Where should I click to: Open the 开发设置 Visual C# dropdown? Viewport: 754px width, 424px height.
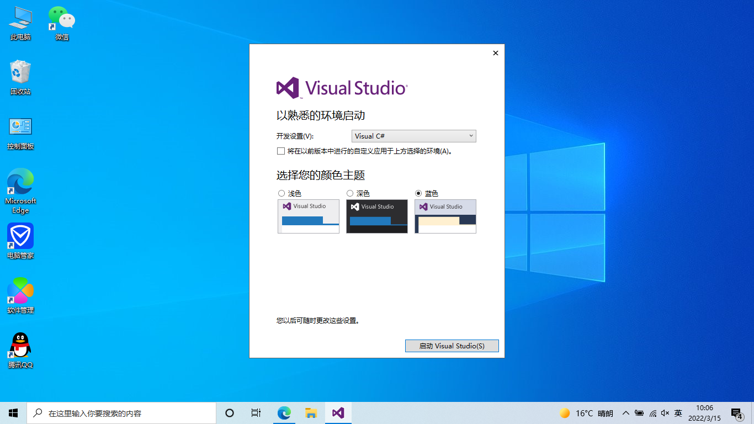tap(414, 136)
